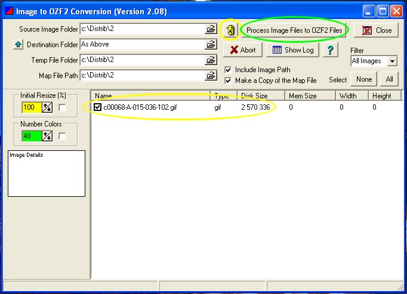Toggle Include Image Path checkbox

point(228,70)
